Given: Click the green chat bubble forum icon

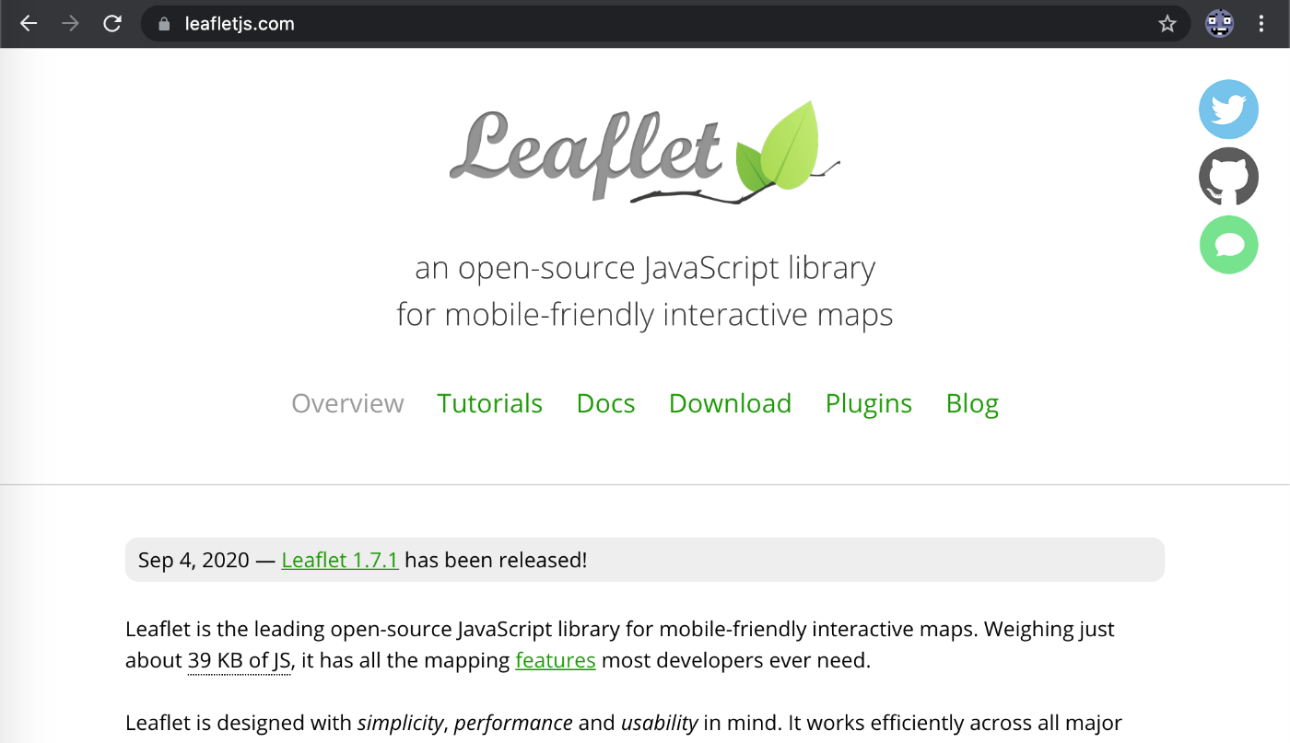Looking at the screenshot, I should click(1228, 245).
